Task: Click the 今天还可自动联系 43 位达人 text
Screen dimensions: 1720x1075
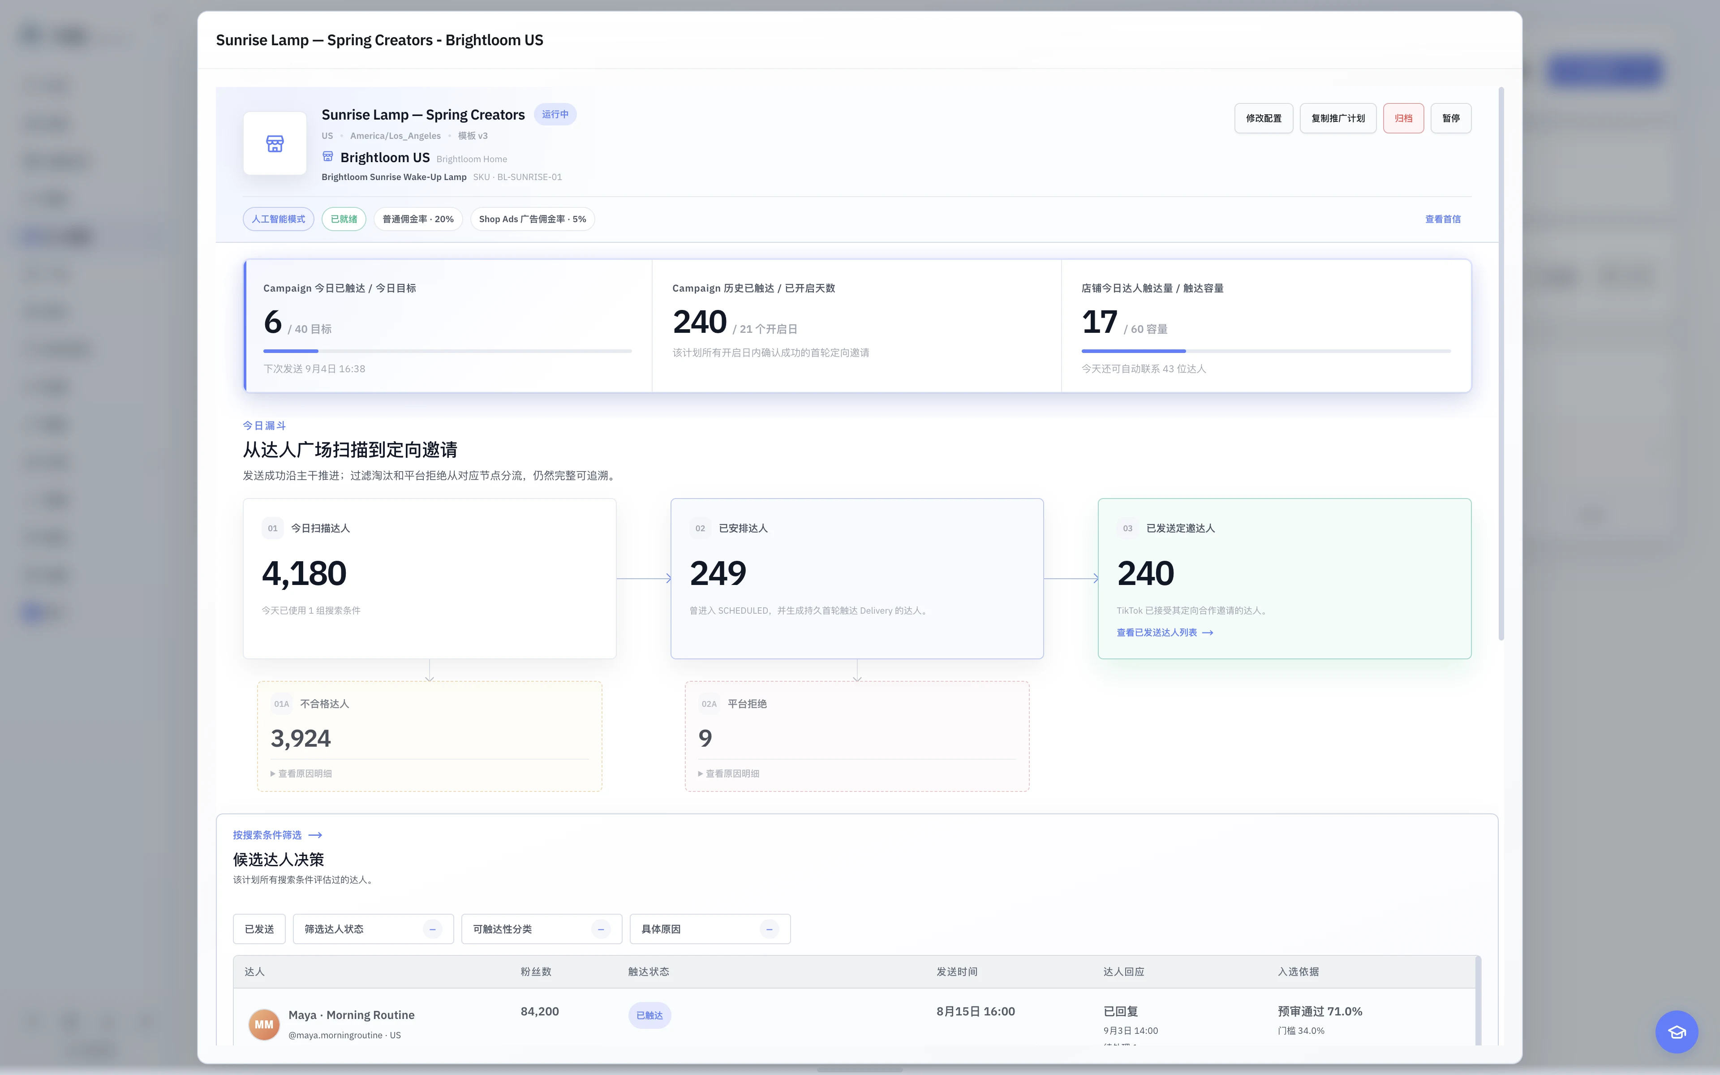Action: point(1144,368)
